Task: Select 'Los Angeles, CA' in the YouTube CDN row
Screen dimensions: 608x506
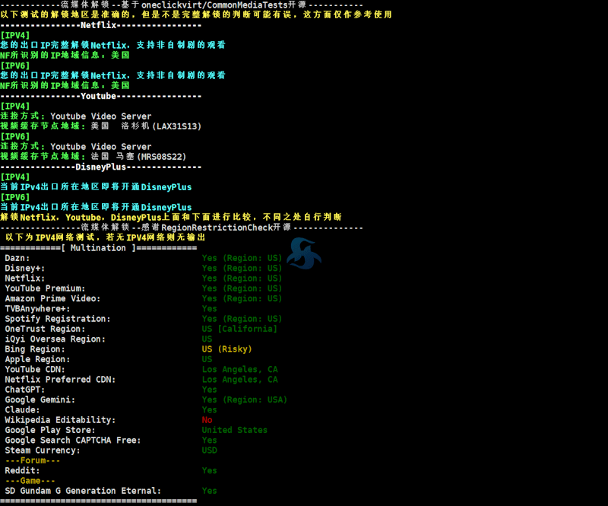Action: click(x=239, y=369)
